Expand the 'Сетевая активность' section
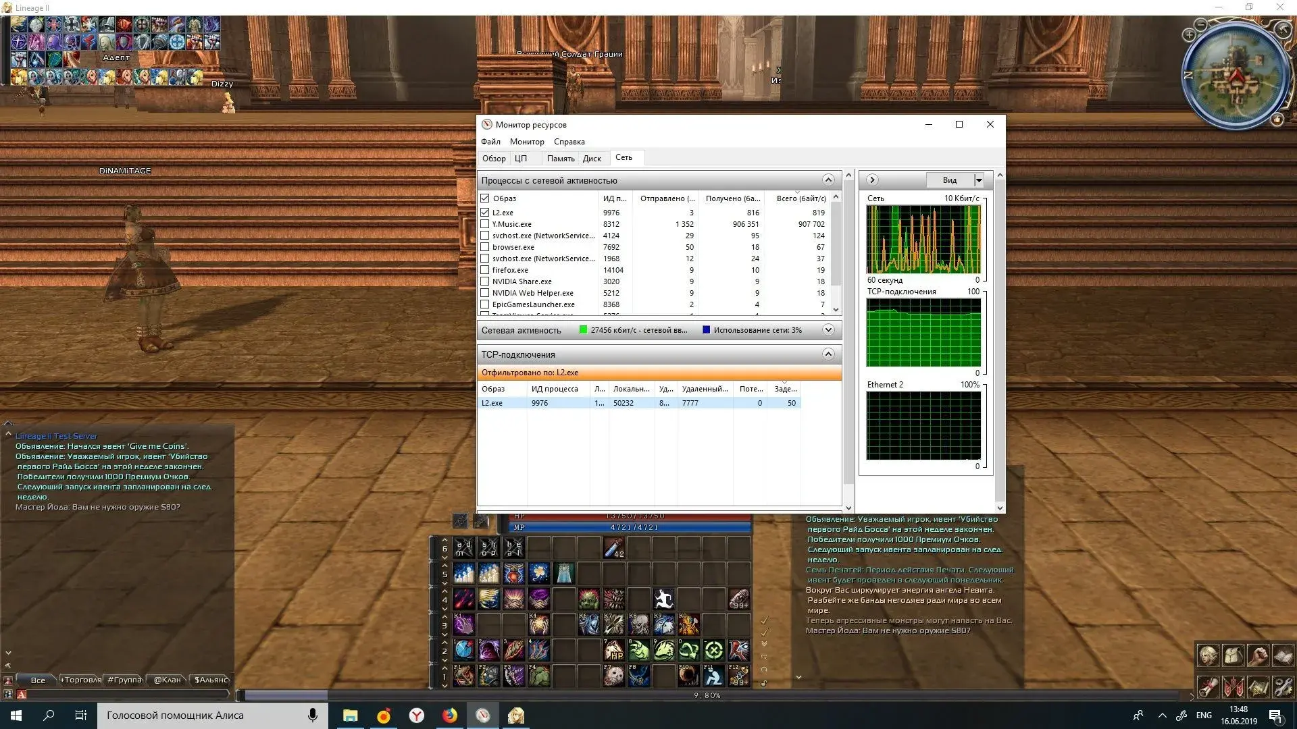Viewport: 1297px width, 729px height. [x=828, y=330]
